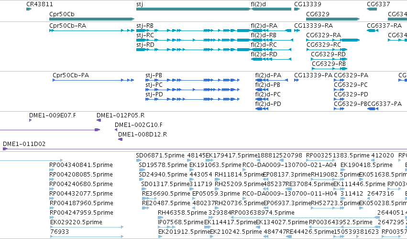The image size is (407, 239).
Task: Click the SD06871.5prime EST
Action: (138, 160)
